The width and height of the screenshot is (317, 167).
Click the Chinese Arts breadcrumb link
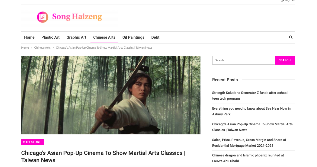point(43,48)
